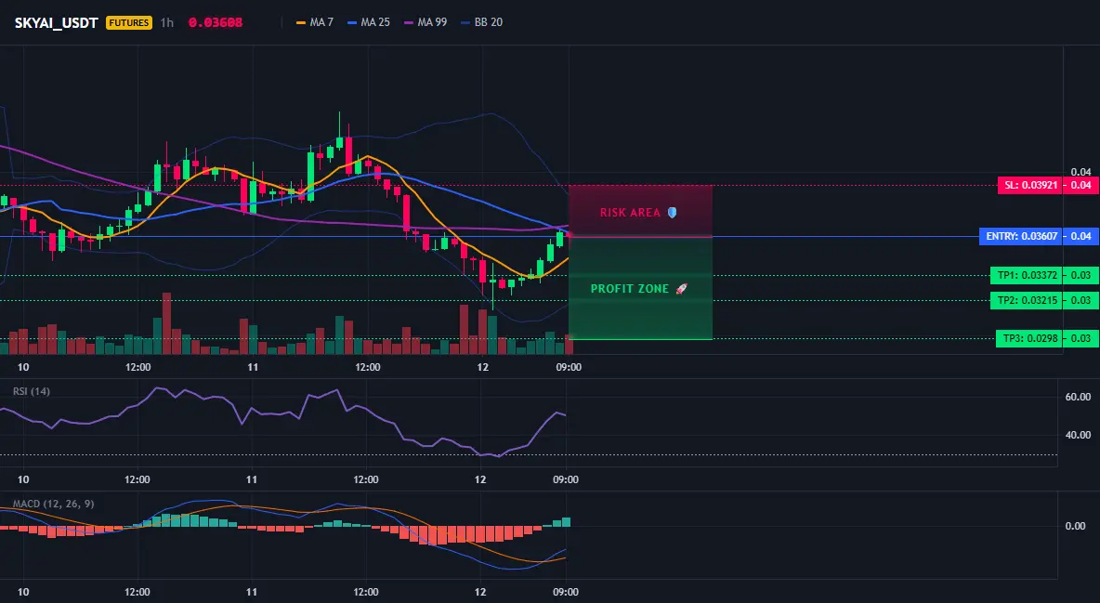1100x603 pixels.
Task: Toggle the MA 25 legend entry
Action: point(369,22)
